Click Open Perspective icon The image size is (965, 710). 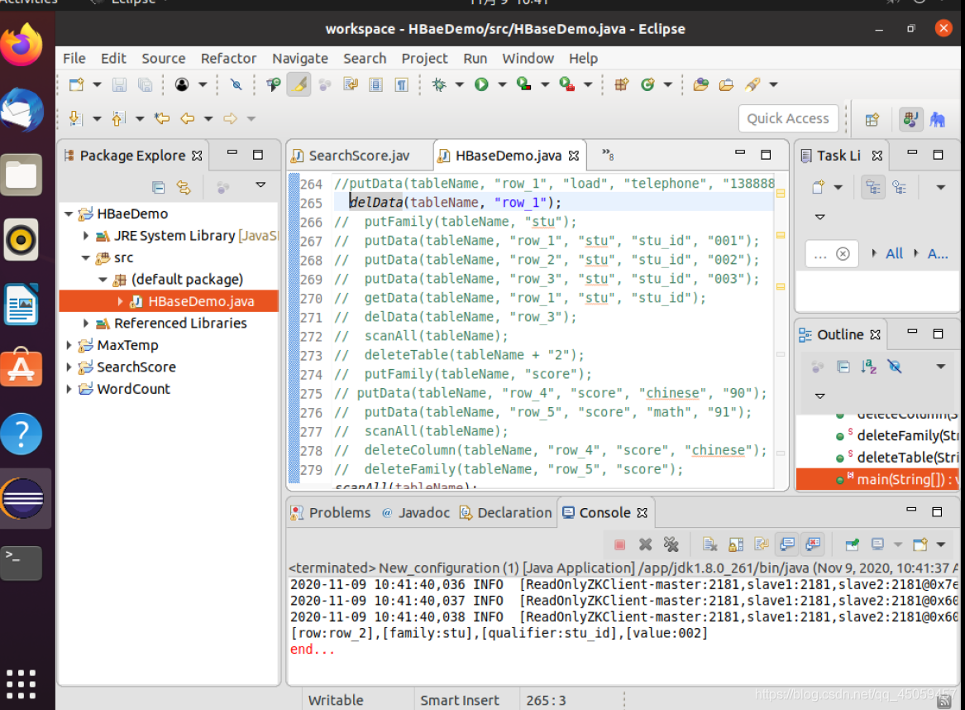(x=872, y=119)
